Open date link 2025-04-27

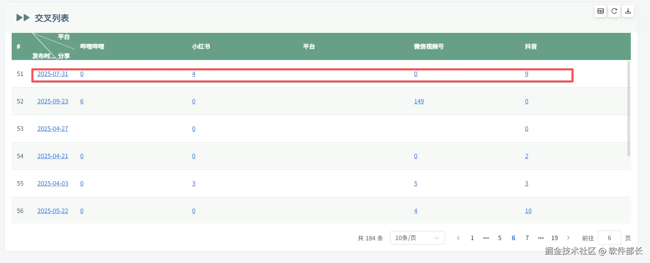click(x=53, y=129)
